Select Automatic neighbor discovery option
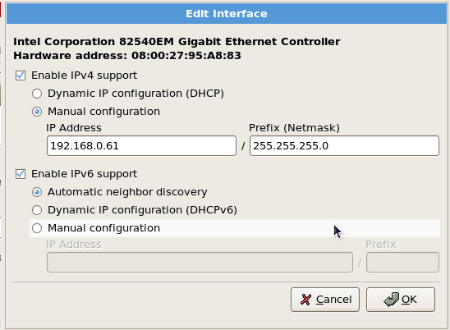This screenshot has width=450, height=330. [37, 192]
